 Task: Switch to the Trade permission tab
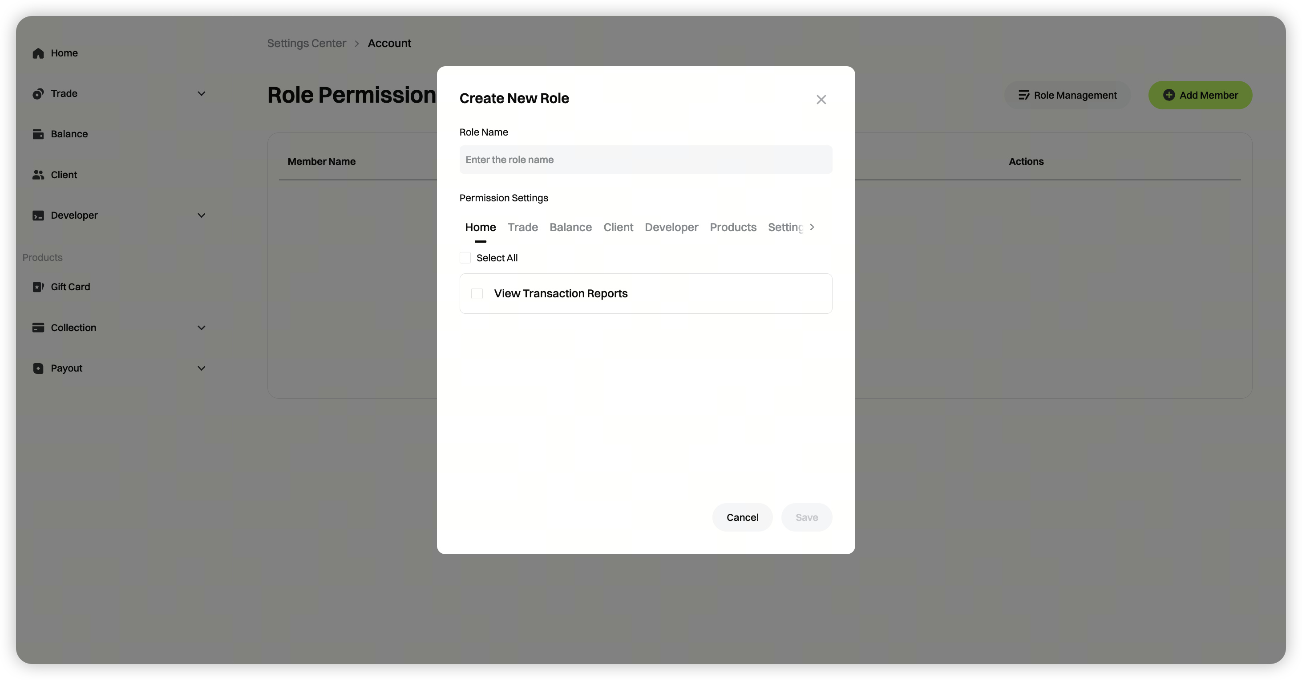tap(522, 227)
